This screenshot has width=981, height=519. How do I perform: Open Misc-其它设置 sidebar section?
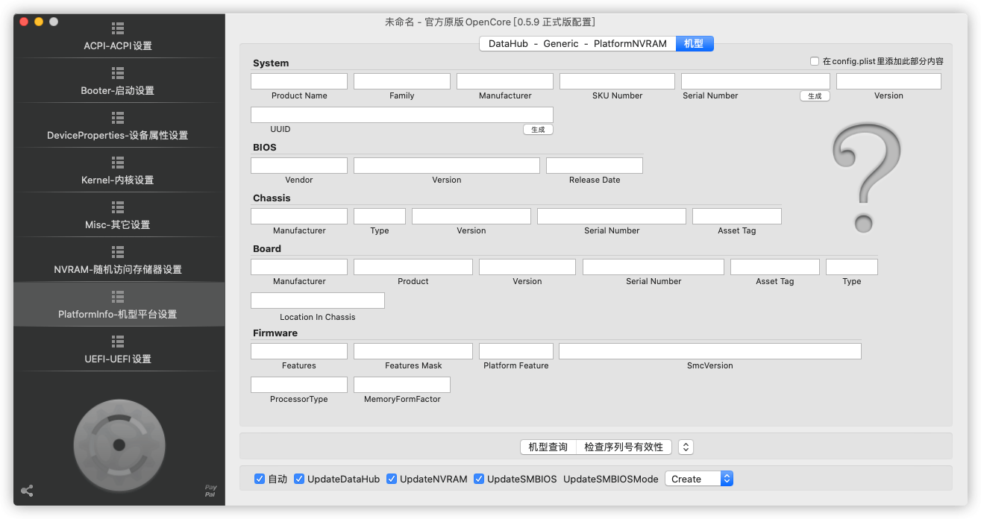[119, 216]
